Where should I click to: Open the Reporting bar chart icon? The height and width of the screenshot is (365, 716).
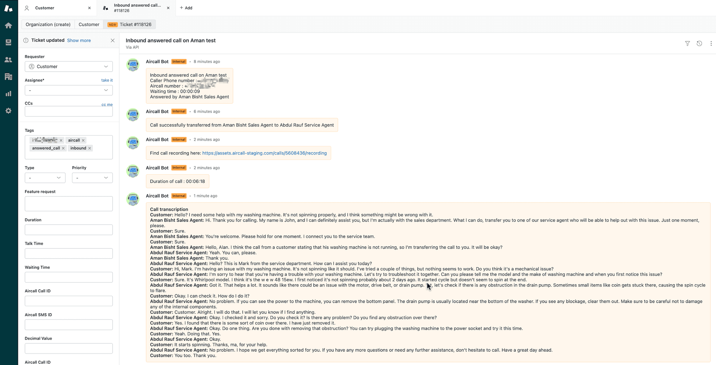pos(8,93)
